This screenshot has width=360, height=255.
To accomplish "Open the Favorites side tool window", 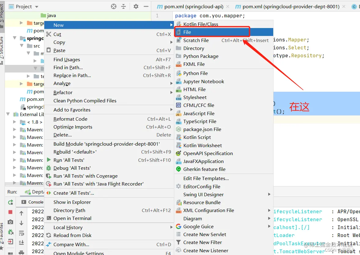I will tap(2, 236).
